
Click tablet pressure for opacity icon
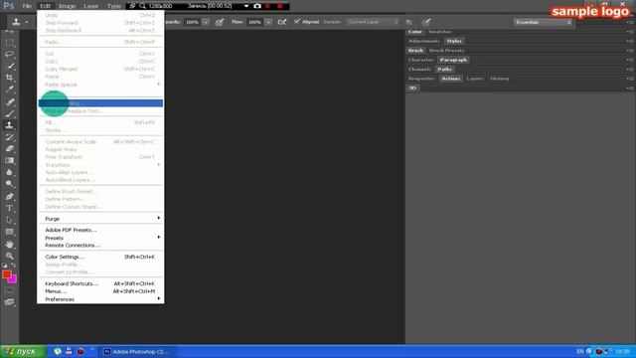[x=220, y=22]
